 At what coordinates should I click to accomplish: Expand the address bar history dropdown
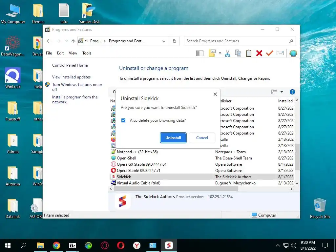pyautogui.click(x=164, y=41)
